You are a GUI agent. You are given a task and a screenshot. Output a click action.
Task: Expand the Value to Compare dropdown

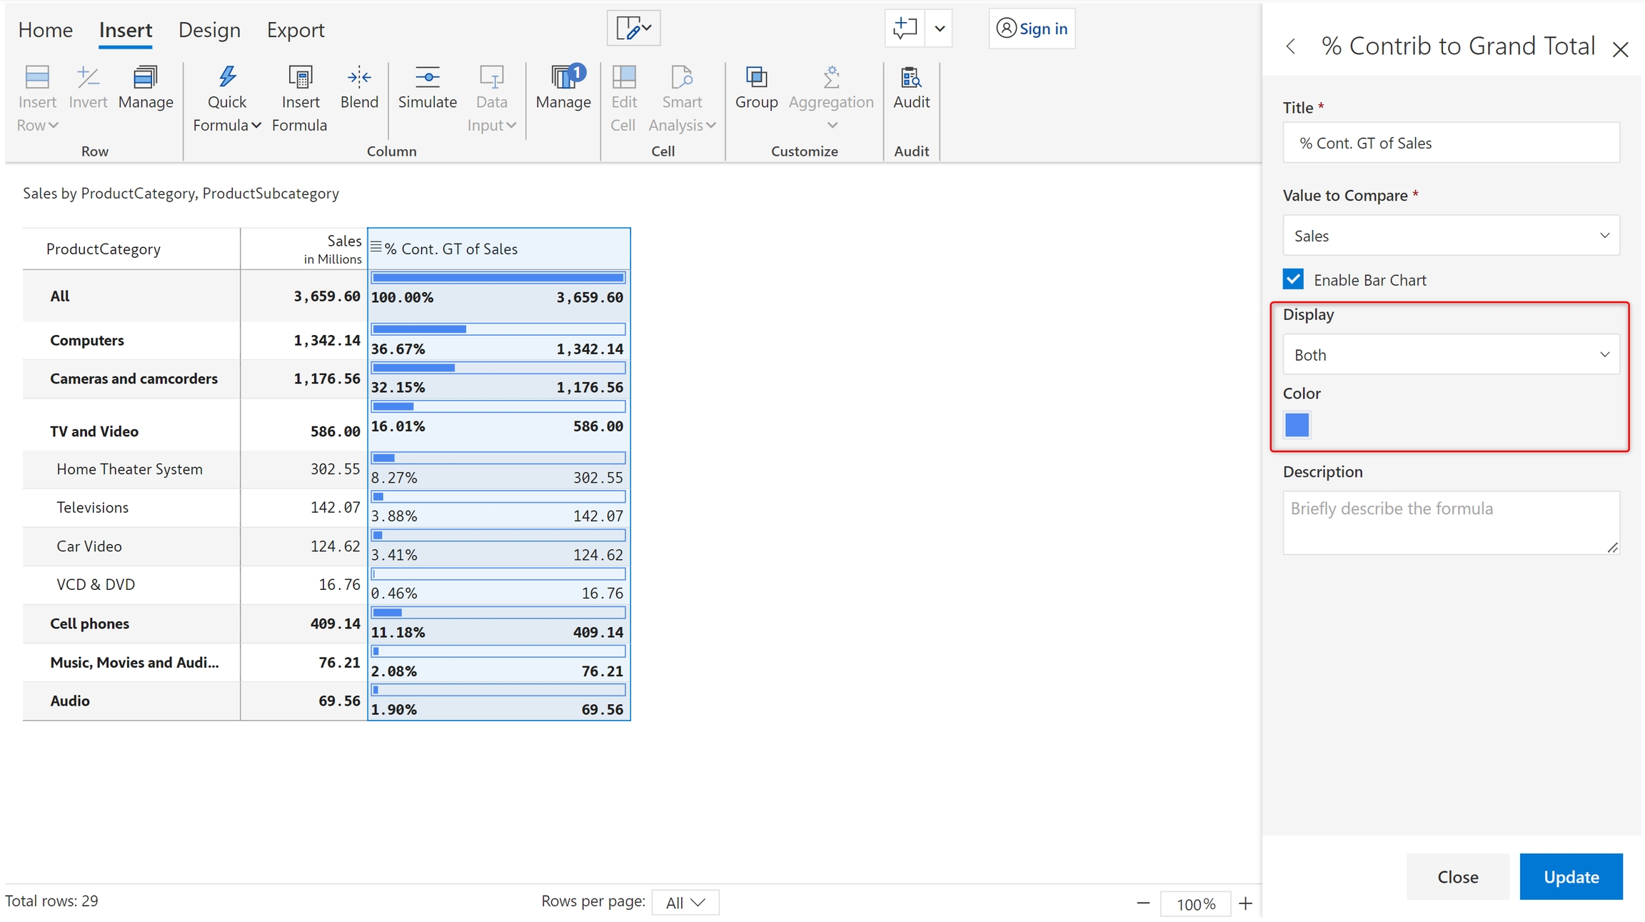pyautogui.click(x=1451, y=236)
